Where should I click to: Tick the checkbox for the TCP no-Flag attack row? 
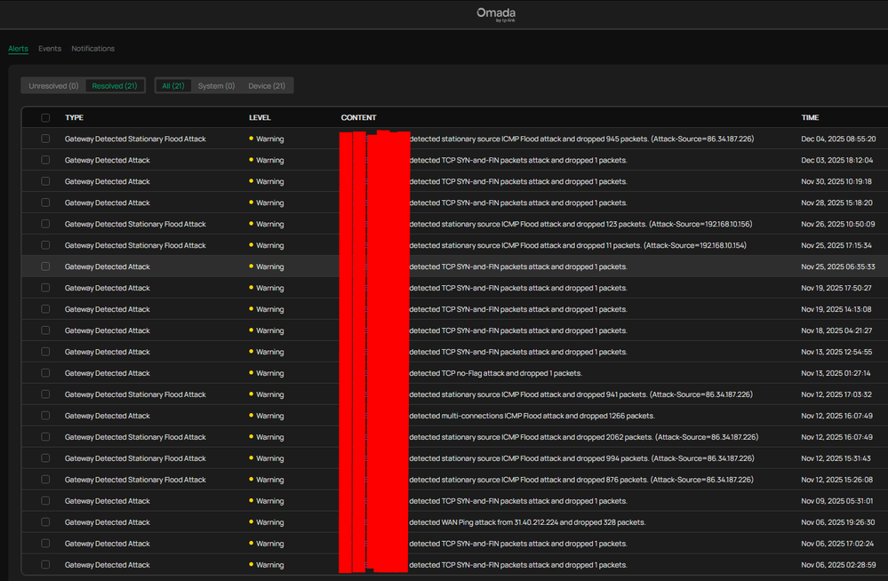tap(45, 373)
